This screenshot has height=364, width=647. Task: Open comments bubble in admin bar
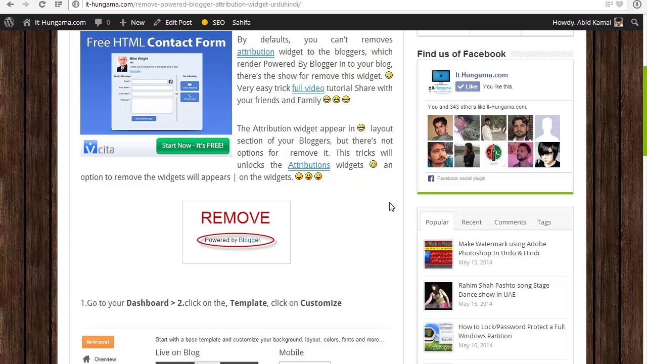pyautogui.click(x=102, y=22)
